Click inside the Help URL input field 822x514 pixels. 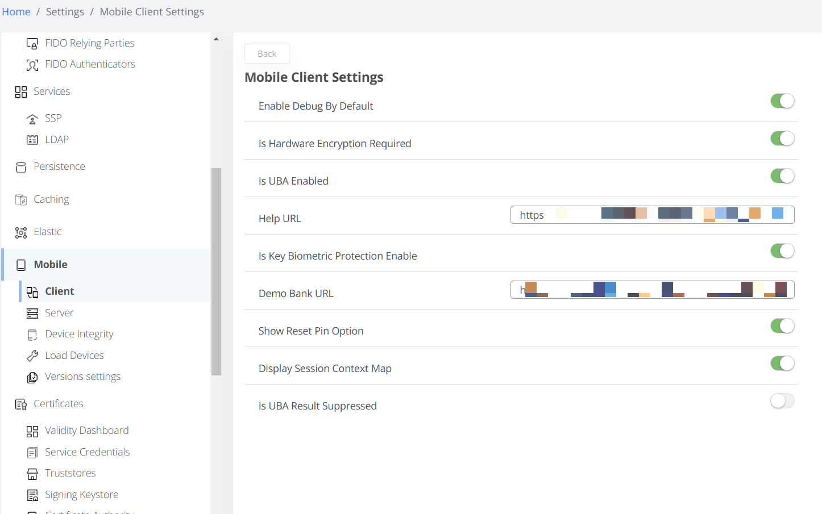[x=652, y=214]
